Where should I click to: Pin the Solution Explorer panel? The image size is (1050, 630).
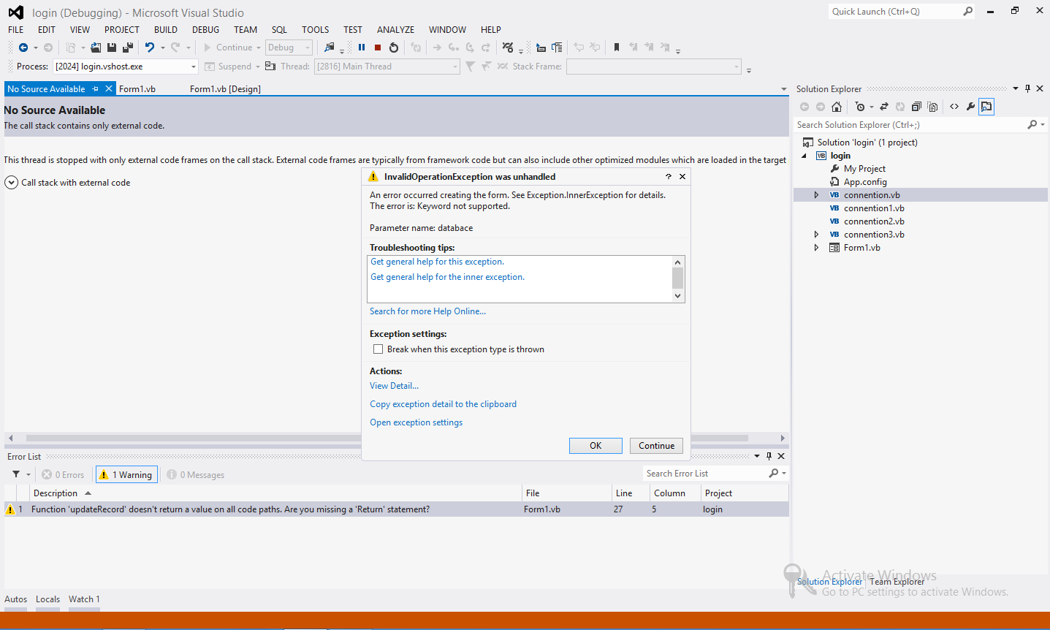tap(1027, 88)
